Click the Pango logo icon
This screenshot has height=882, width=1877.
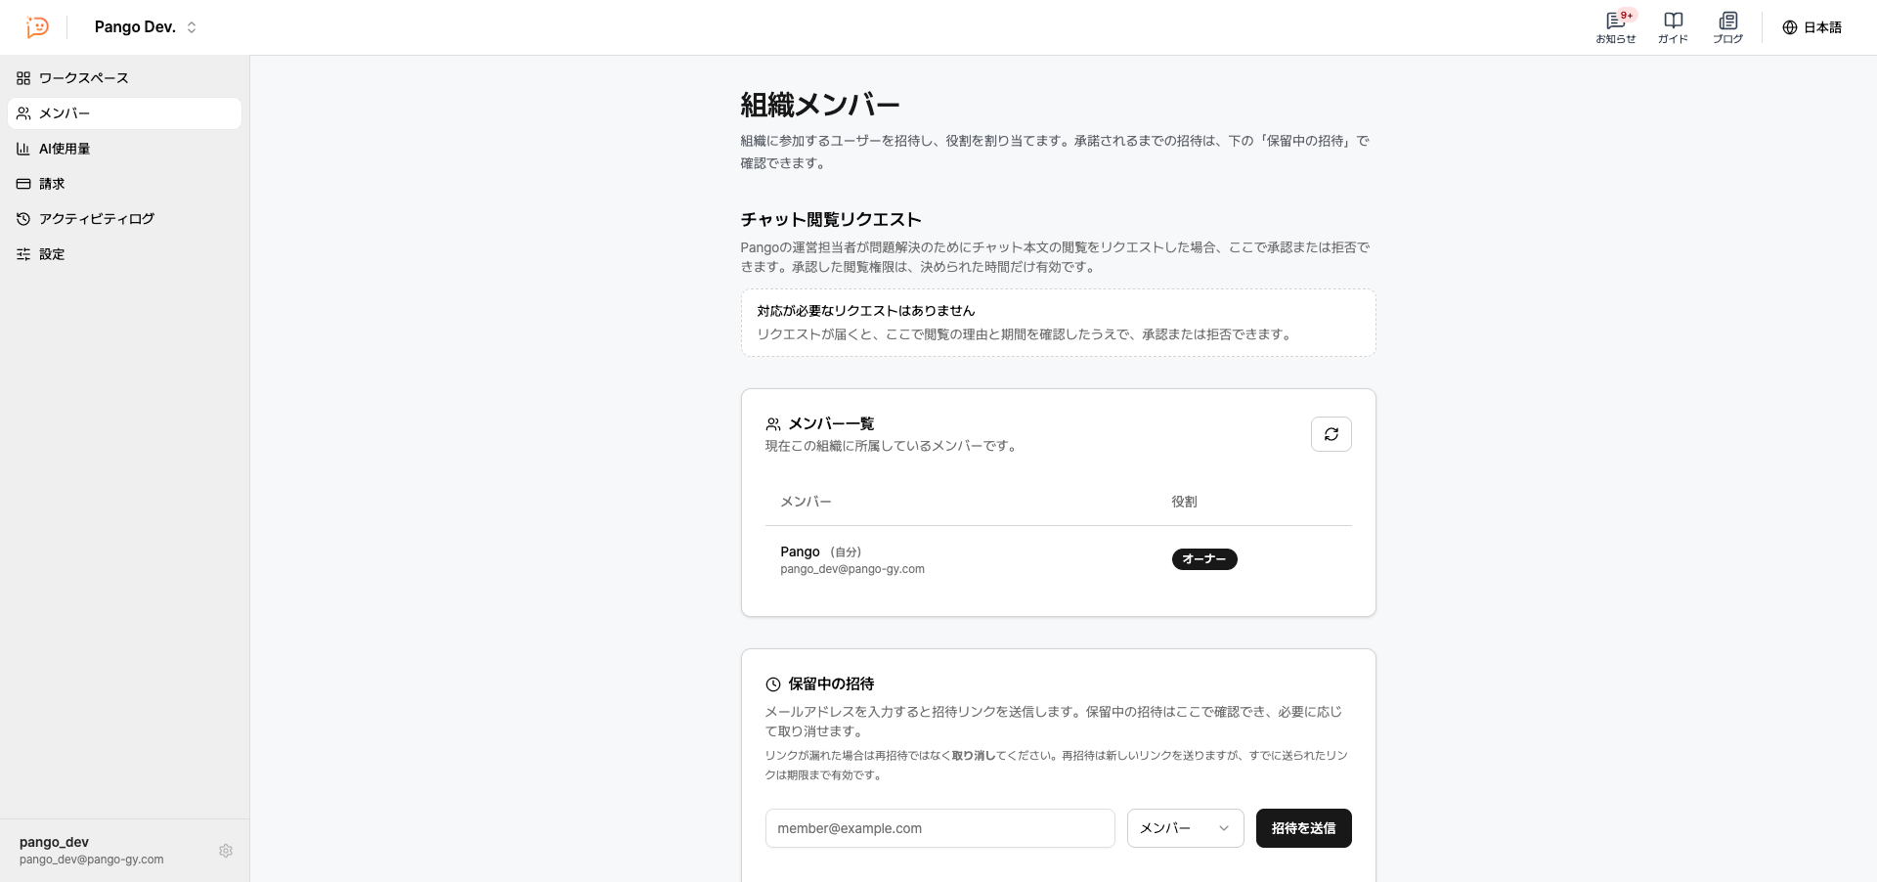coord(37,27)
